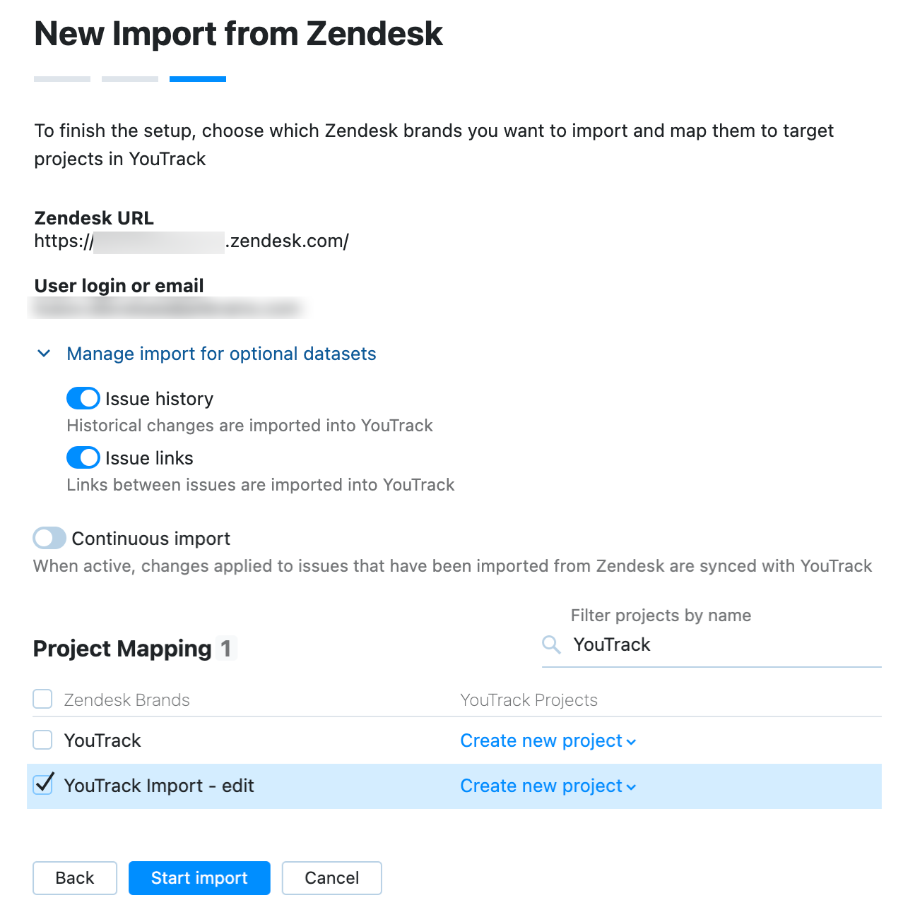Click the search magnifier icon in project filter
This screenshot has height=912, width=903.
click(550, 644)
